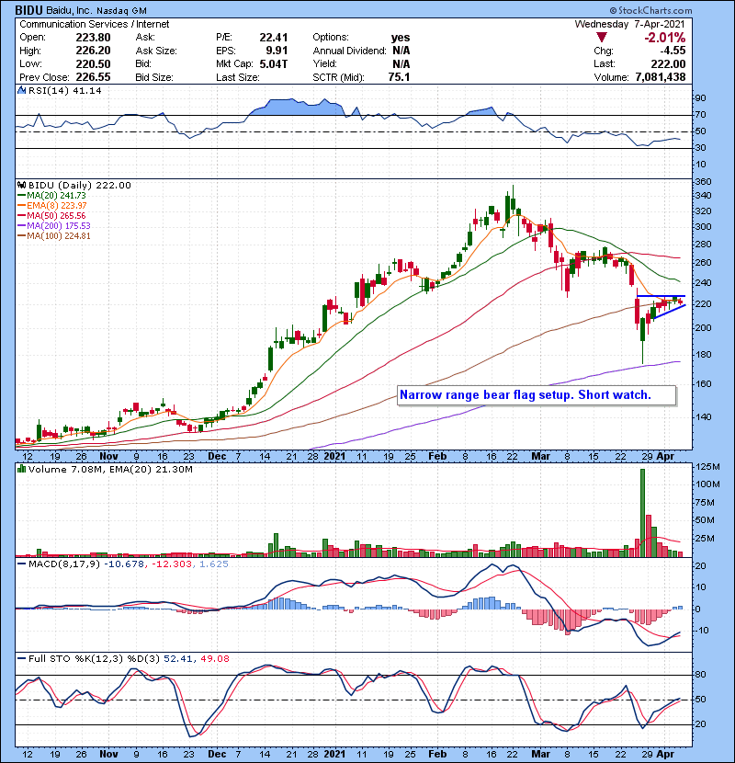
Task: Click the 'Feb' label on price chart axis
Action: click(437, 456)
